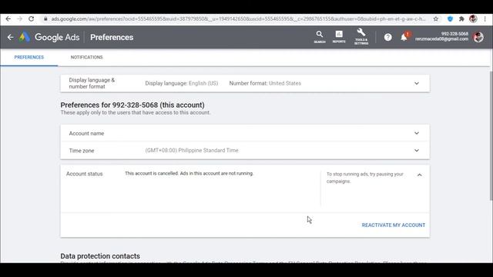Switch to the Notifications tab

[86, 57]
